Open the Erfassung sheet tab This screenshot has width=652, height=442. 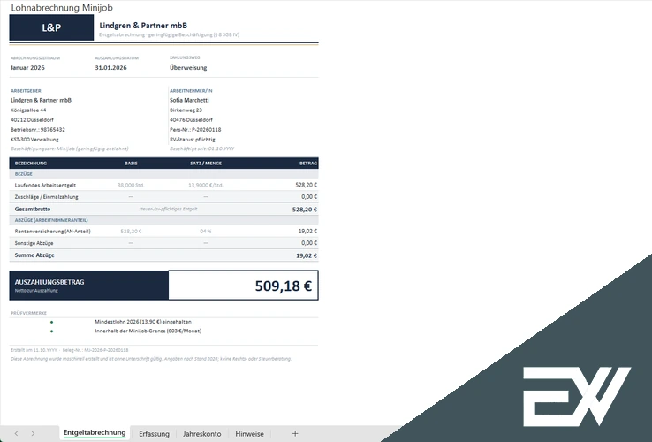(154, 434)
